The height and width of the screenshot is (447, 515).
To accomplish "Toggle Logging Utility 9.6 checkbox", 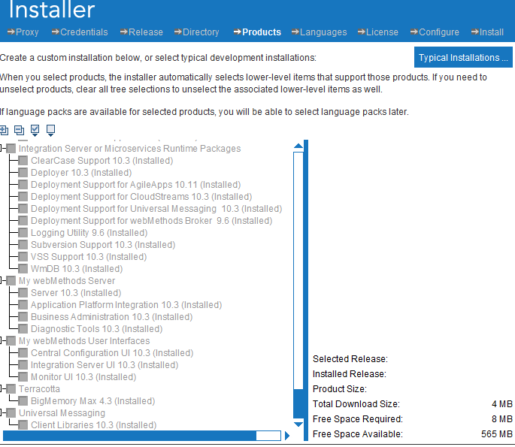I will [x=23, y=233].
